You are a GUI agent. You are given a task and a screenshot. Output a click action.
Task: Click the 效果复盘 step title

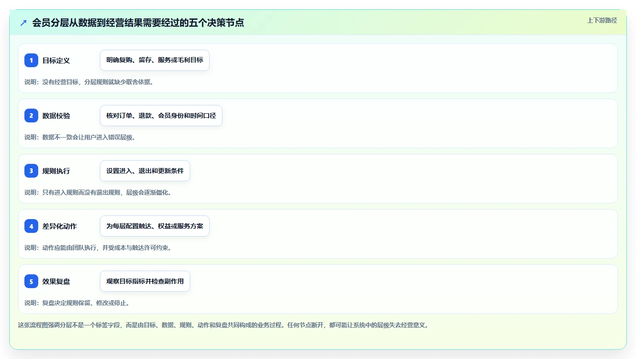pos(56,281)
